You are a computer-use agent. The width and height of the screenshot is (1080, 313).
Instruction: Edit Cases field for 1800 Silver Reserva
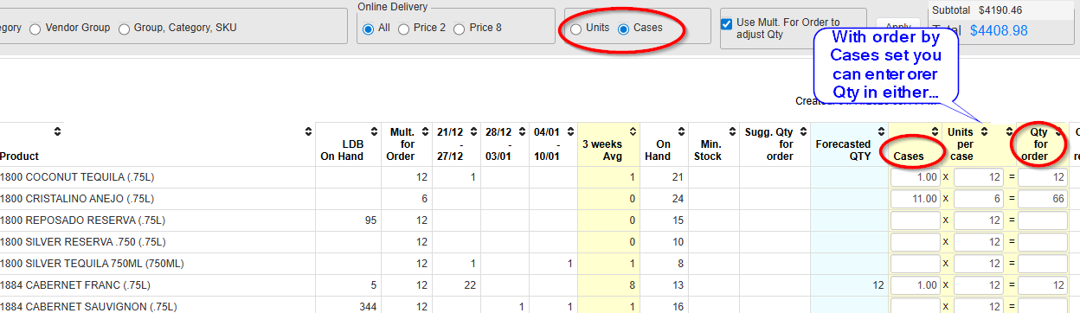click(x=916, y=242)
